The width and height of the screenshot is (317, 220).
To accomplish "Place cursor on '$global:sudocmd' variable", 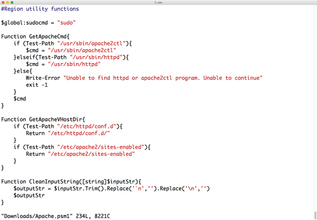I will pyautogui.click(x=24, y=23).
